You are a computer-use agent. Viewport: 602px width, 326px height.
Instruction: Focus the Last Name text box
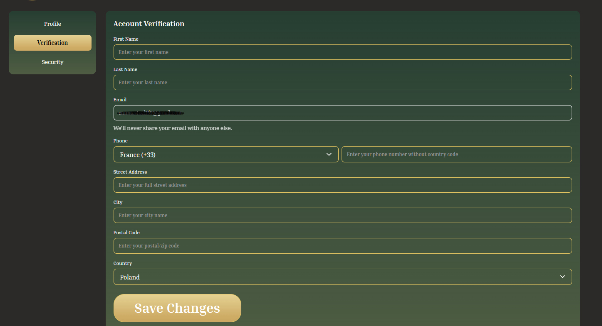(342, 83)
